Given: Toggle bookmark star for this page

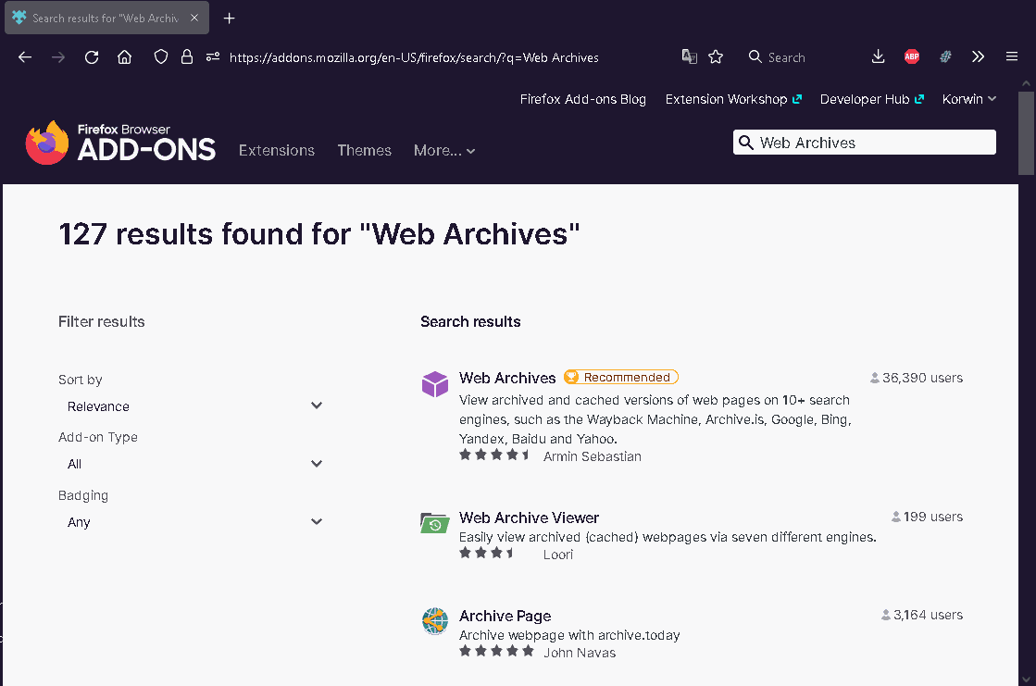Looking at the screenshot, I should click(716, 56).
